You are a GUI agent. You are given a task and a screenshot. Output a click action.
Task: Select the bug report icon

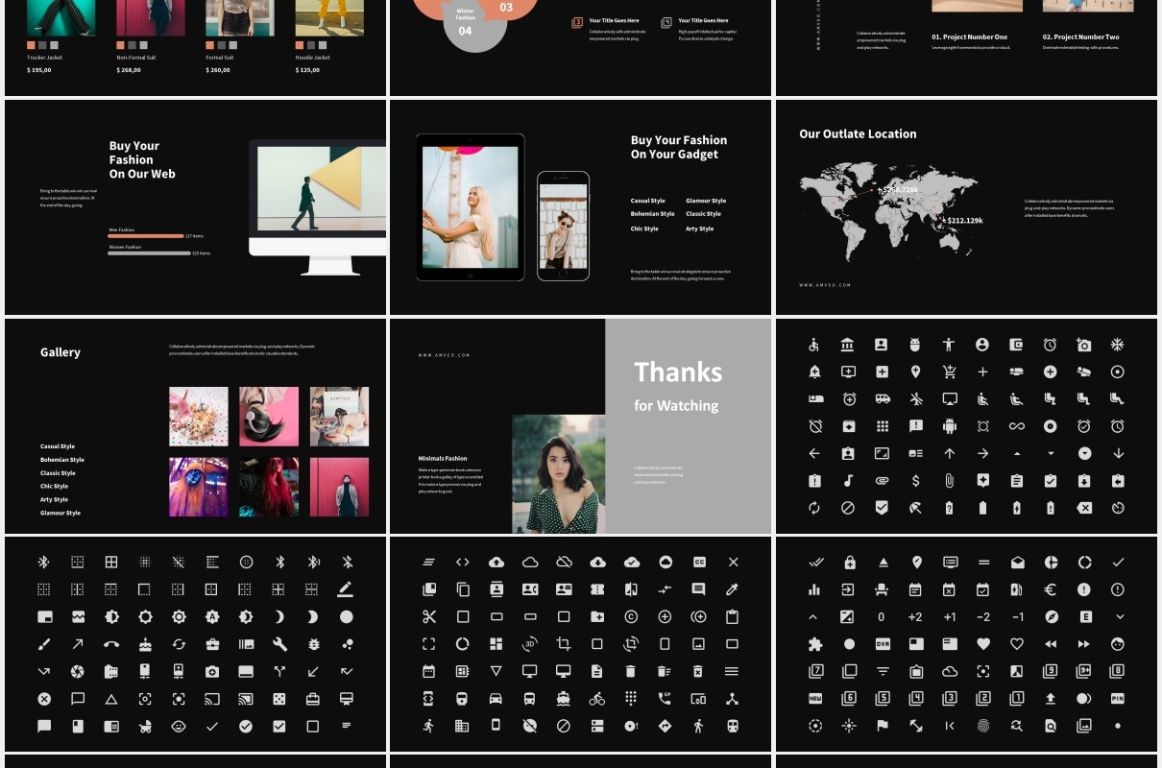tap(313, 644)
